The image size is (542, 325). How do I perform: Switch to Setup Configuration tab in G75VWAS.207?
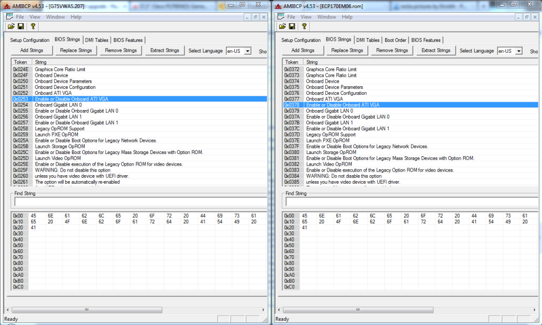30,40
